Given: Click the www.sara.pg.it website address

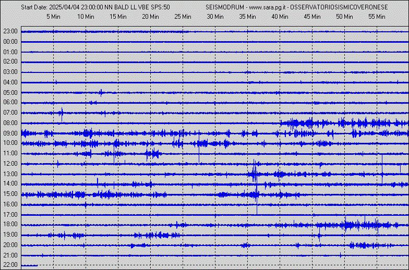Looking at the screenshot, I should click(x=268, y=7).
